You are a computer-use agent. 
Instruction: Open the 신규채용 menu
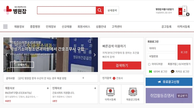pos(67,27)
